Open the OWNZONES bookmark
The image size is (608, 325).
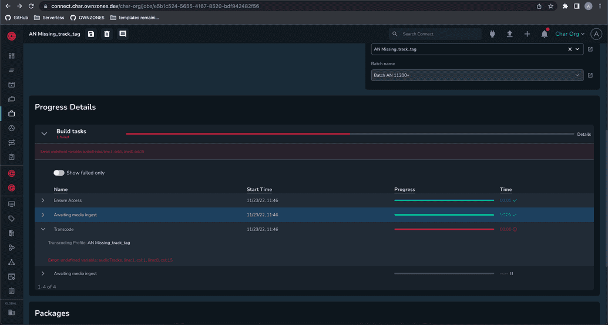pos(88,18)
